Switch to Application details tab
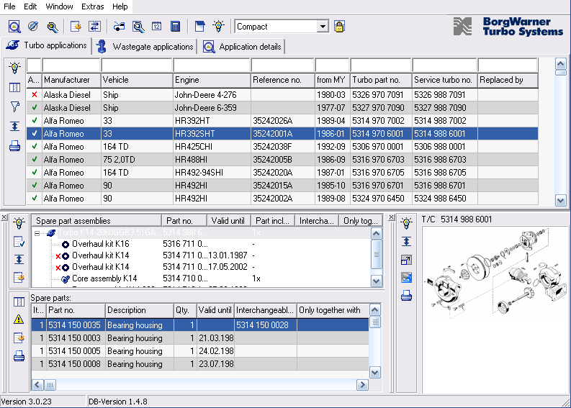Viewport: 571px width, 408px height. tap(242, 47)
